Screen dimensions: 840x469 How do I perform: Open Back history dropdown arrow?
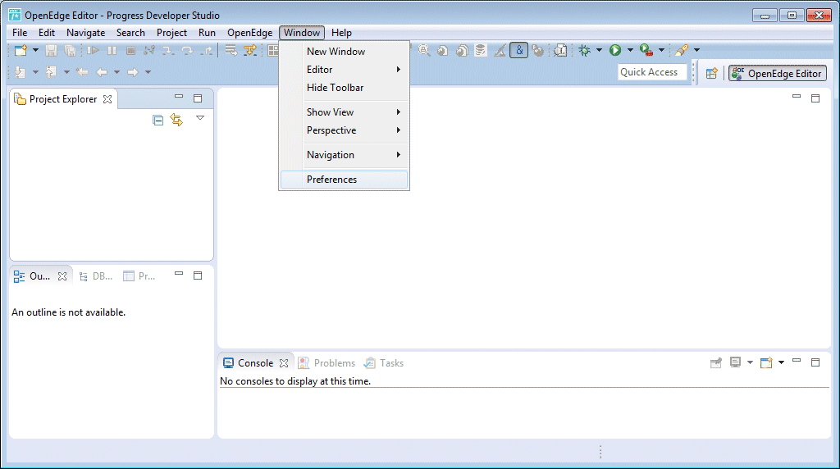[116, 71]
